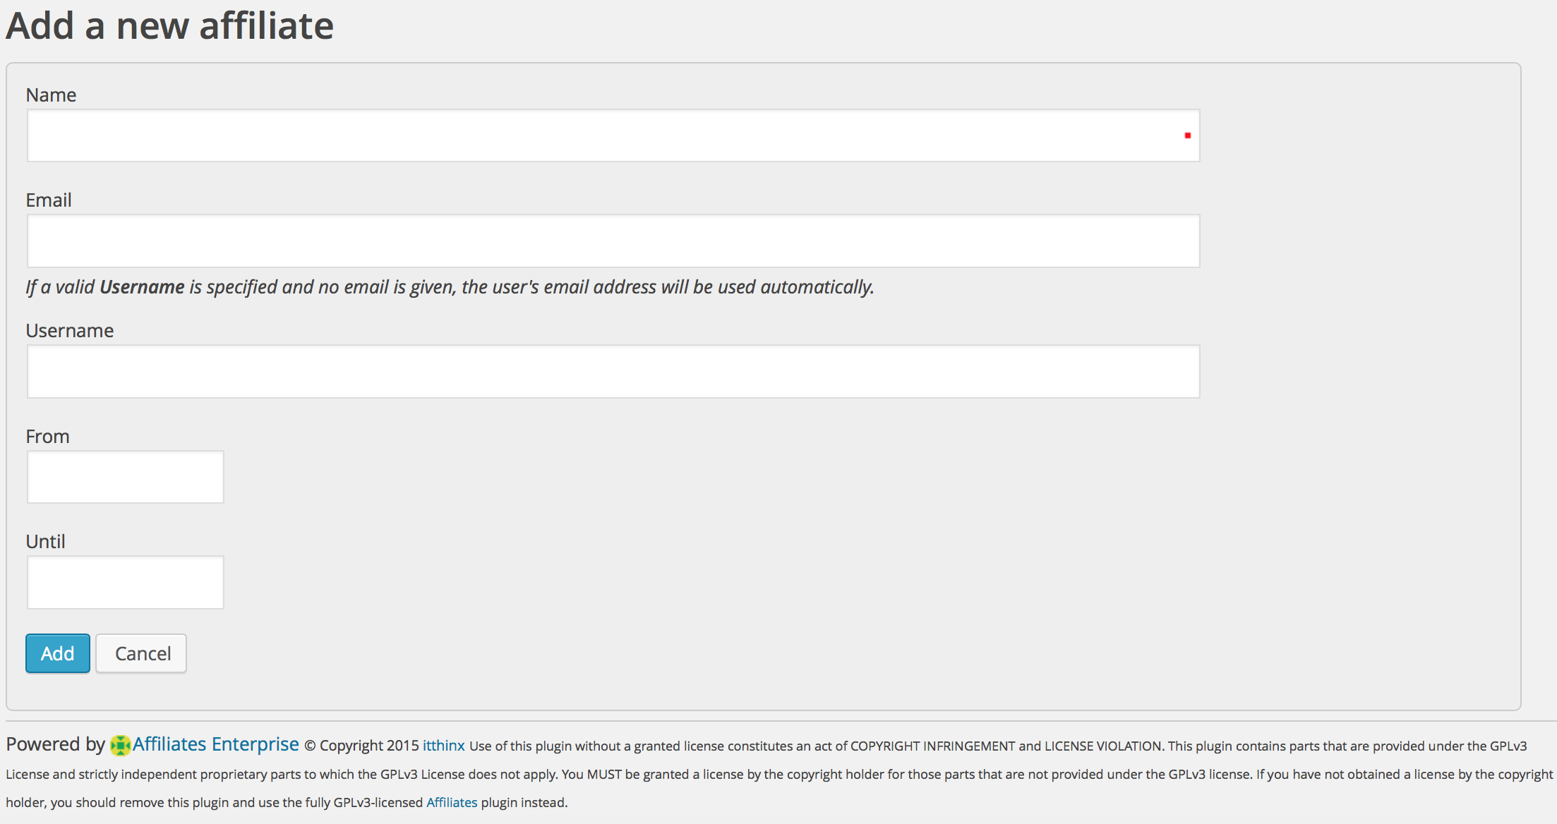Focus the Username text field
Image resolution: width=1557 pixels, height=824 pixels.
pos(613,371)
